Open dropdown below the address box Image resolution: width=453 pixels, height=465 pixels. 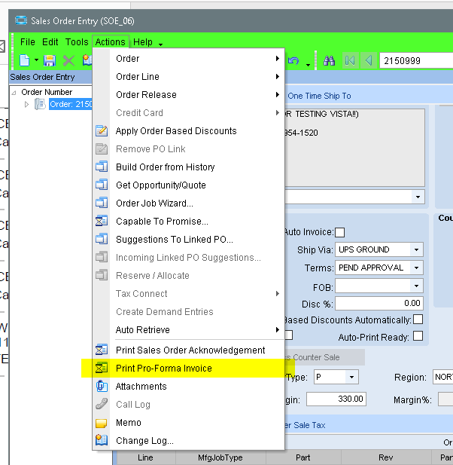(x=418, y=197)
